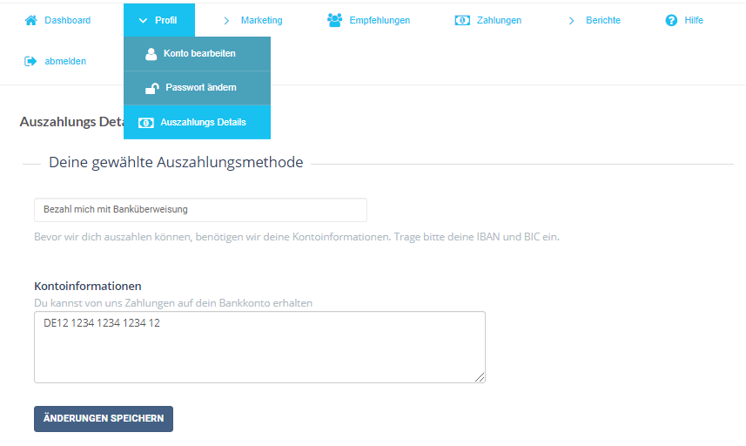Collapse the Profil menu chevron

click(143, 20)
